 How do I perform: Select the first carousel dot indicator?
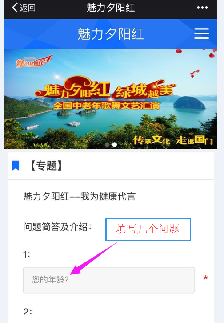[107, 145]
